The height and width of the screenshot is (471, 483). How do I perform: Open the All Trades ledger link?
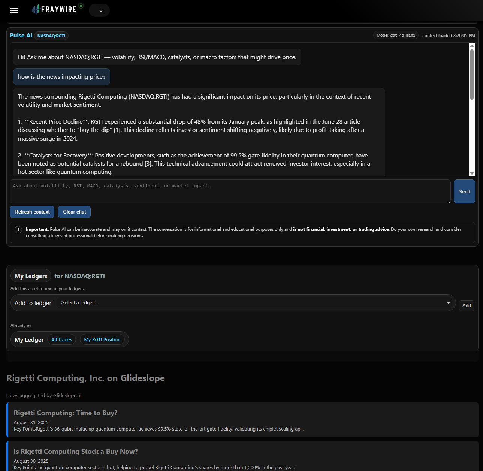point(62,340)
